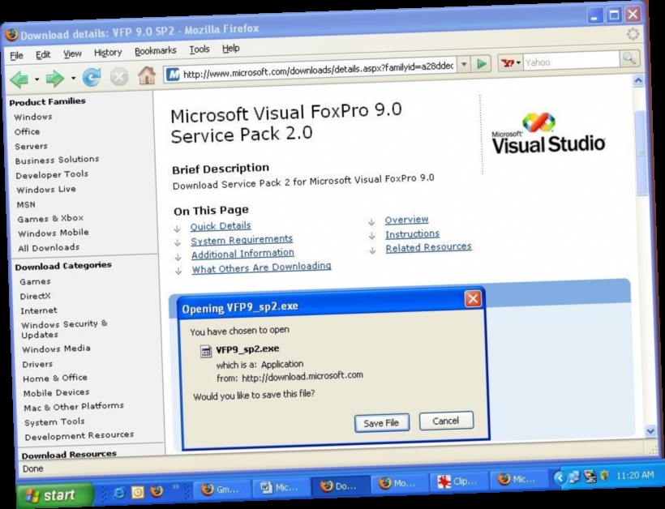Open the Yahoo search engine selector
Screen dimensions: 665x509
(511, 63)
